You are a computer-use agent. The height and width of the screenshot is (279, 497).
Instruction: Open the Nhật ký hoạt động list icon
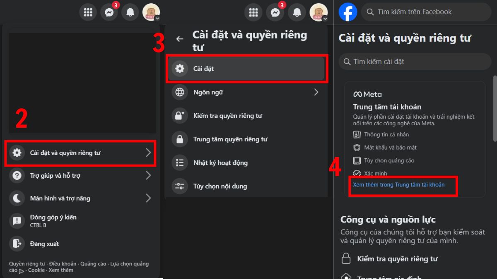click(x=180, y=163)
